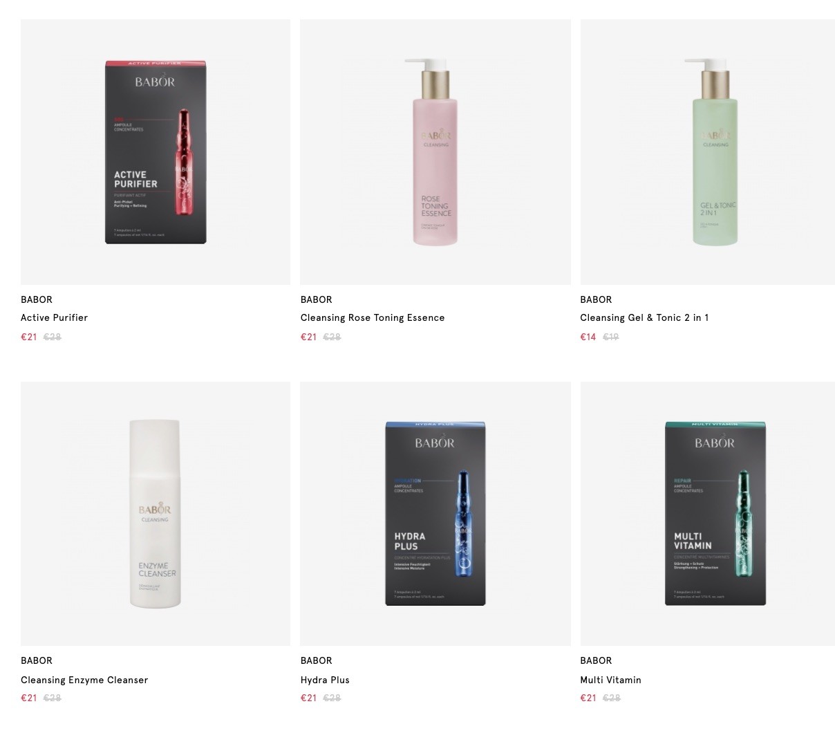
Task: Open the Gel & Tonic 2 in 1 image
Action: (x=708, y=152)
